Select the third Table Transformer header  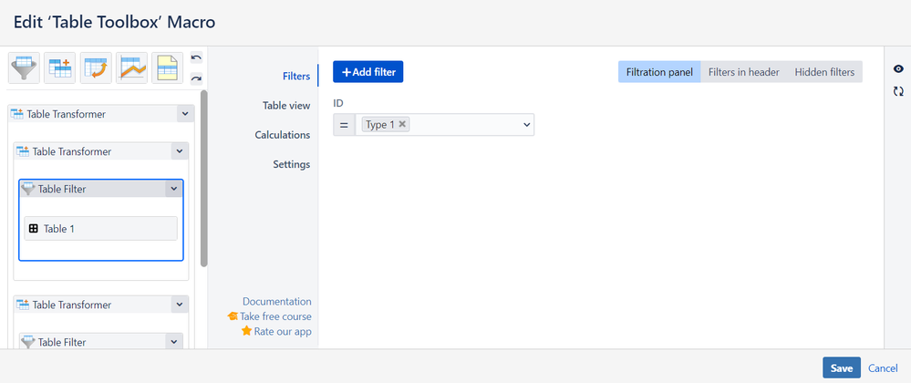[x=93, y=305]
